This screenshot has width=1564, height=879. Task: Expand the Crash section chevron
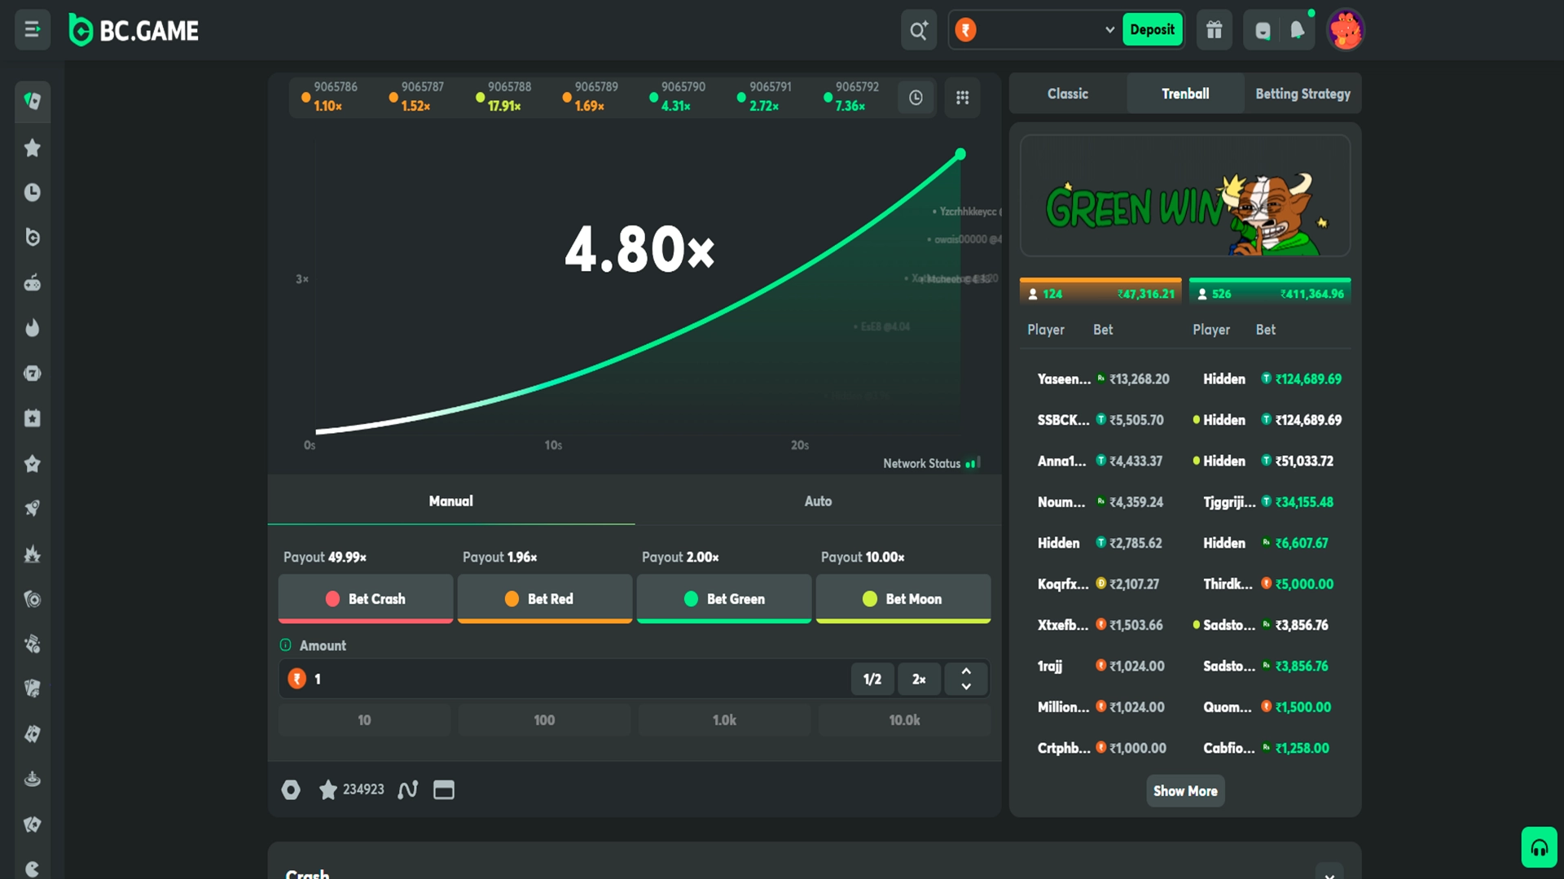[1329, 874]
